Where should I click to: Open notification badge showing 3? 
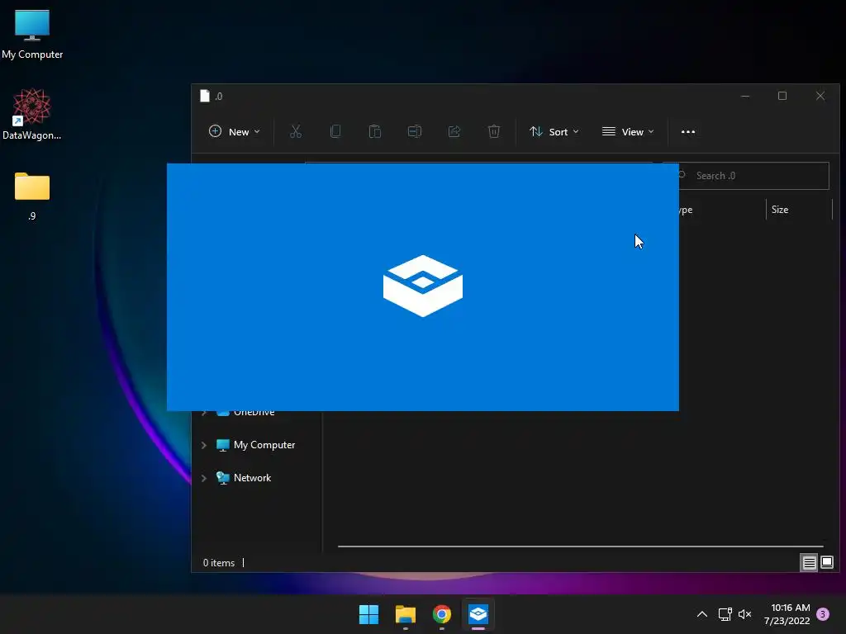[823, 614]
